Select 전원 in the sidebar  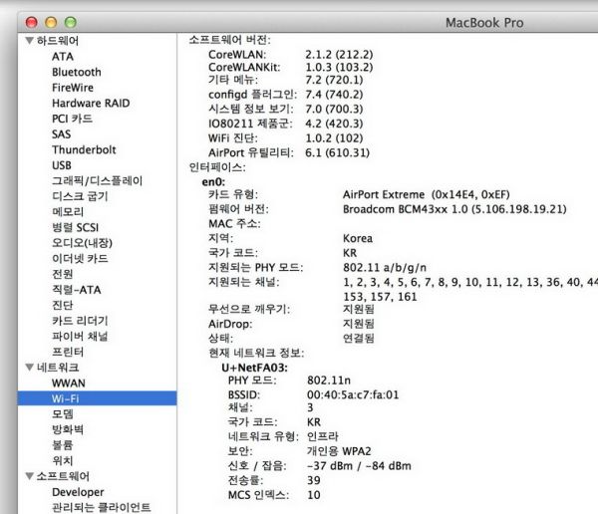[x=63, y=274]
